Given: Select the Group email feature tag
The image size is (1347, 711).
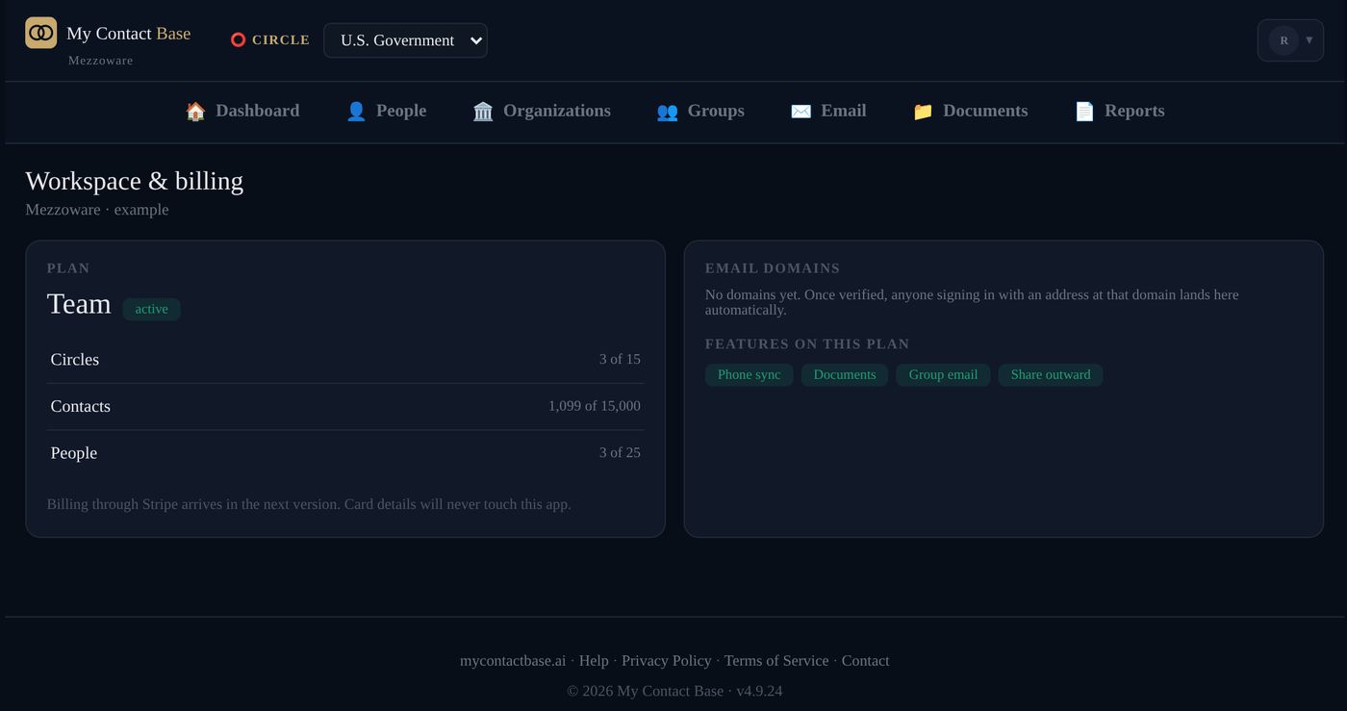Looking at the screenshot, I should (x=943, y=375).
